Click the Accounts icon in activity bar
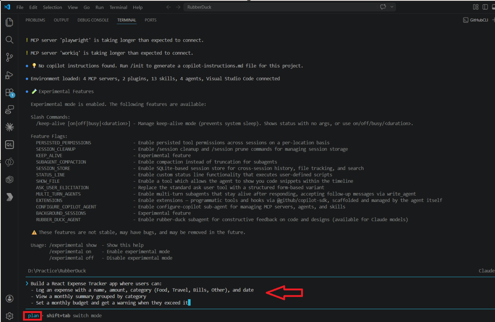 coord(9,299)
